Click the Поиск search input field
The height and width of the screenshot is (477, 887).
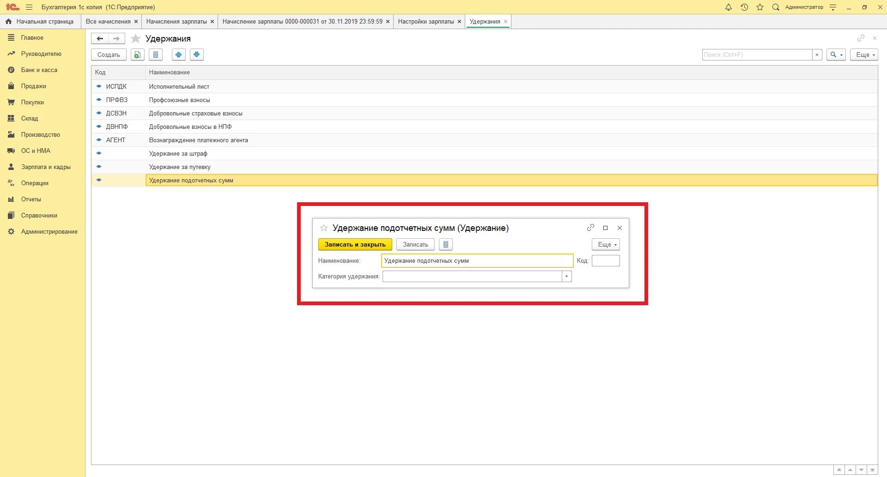[757, 54]
